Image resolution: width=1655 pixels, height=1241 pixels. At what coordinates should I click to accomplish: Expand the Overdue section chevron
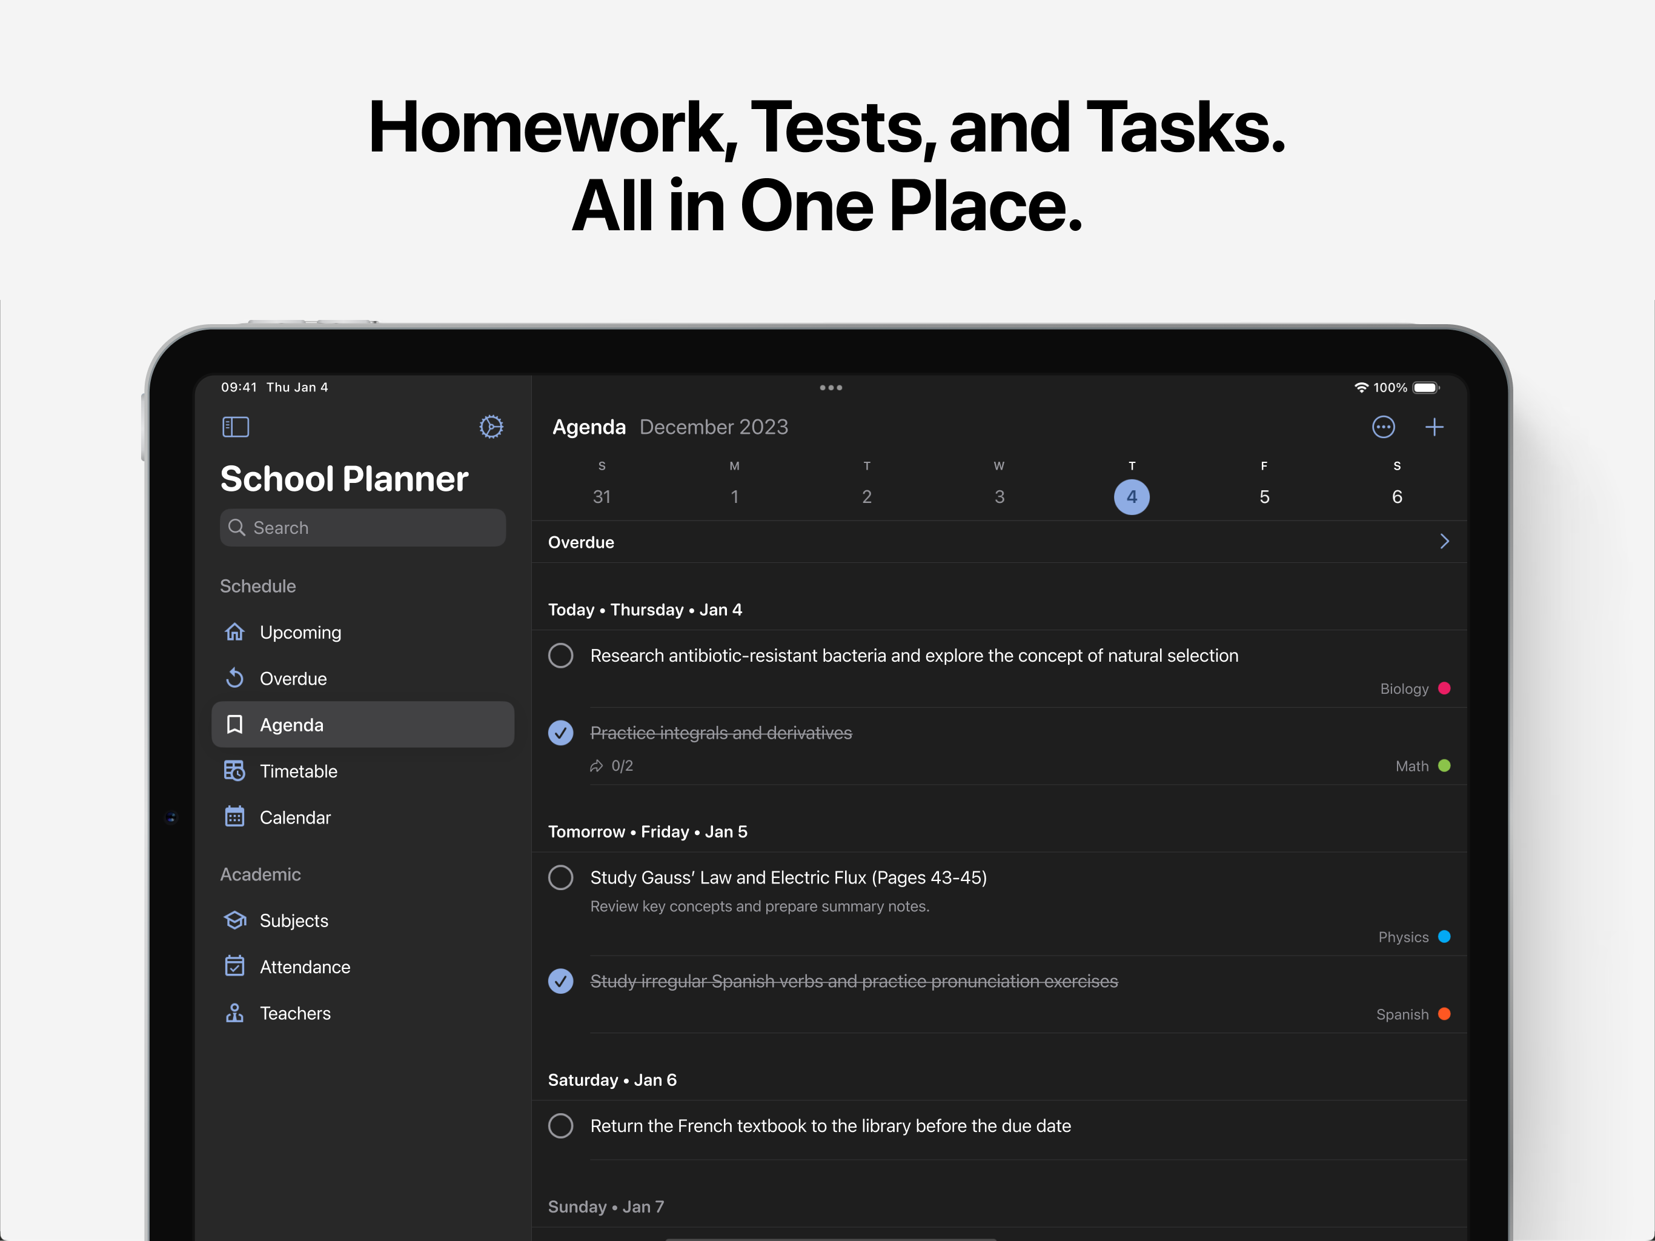pyautogui.click(x=1444, y=541)
